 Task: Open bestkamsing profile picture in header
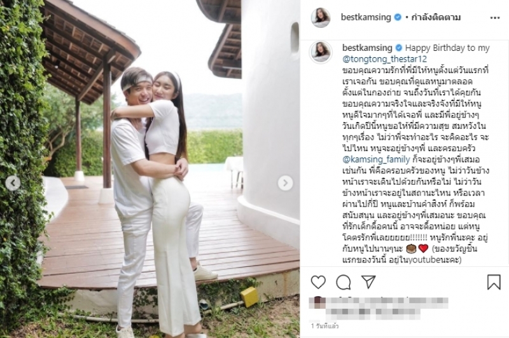coord(321,18)
